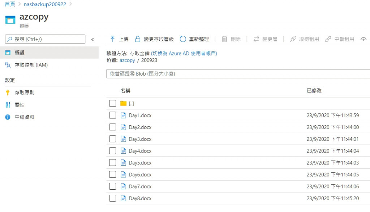370x212 pixels.
Task: Click the 11:45:20 modified time cell
Action: pos(333,198)
